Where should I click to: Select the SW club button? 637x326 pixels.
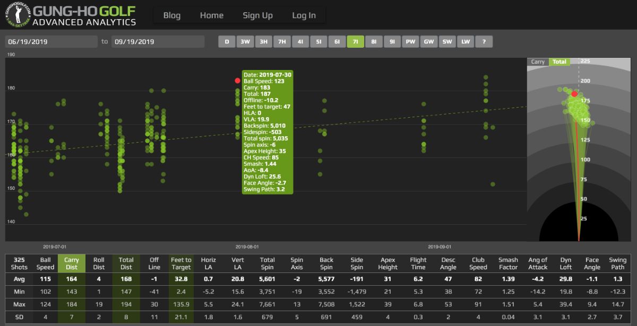(447, 41)
